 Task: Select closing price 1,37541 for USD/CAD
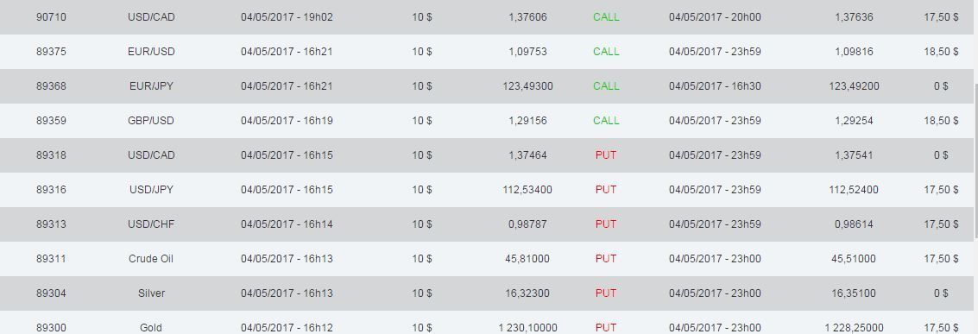coord(854,155)
